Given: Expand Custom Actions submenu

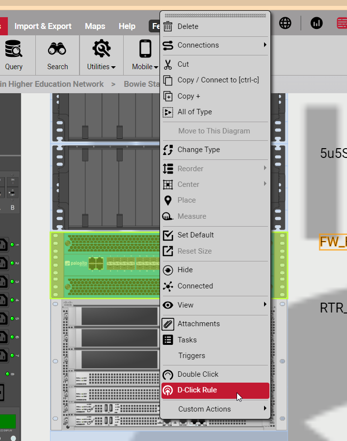Looking at the screenshot, I should [x=265, y=409].
